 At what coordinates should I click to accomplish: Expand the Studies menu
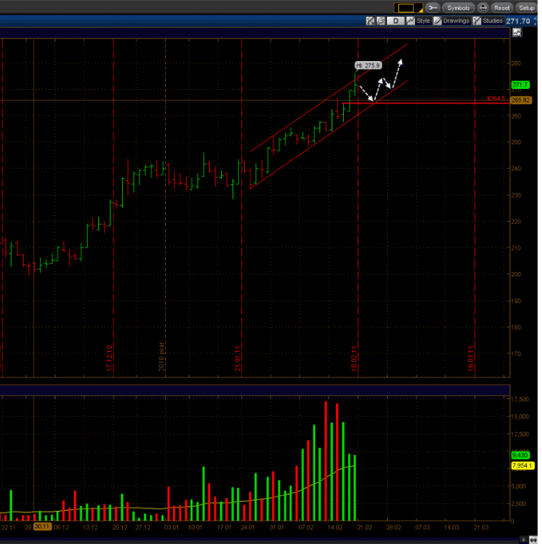493,20
